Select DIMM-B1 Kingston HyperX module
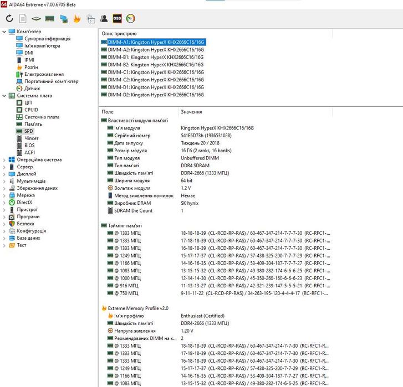This screenshot has height=387, width=403. pyautogui.click(x=156, y=57)
